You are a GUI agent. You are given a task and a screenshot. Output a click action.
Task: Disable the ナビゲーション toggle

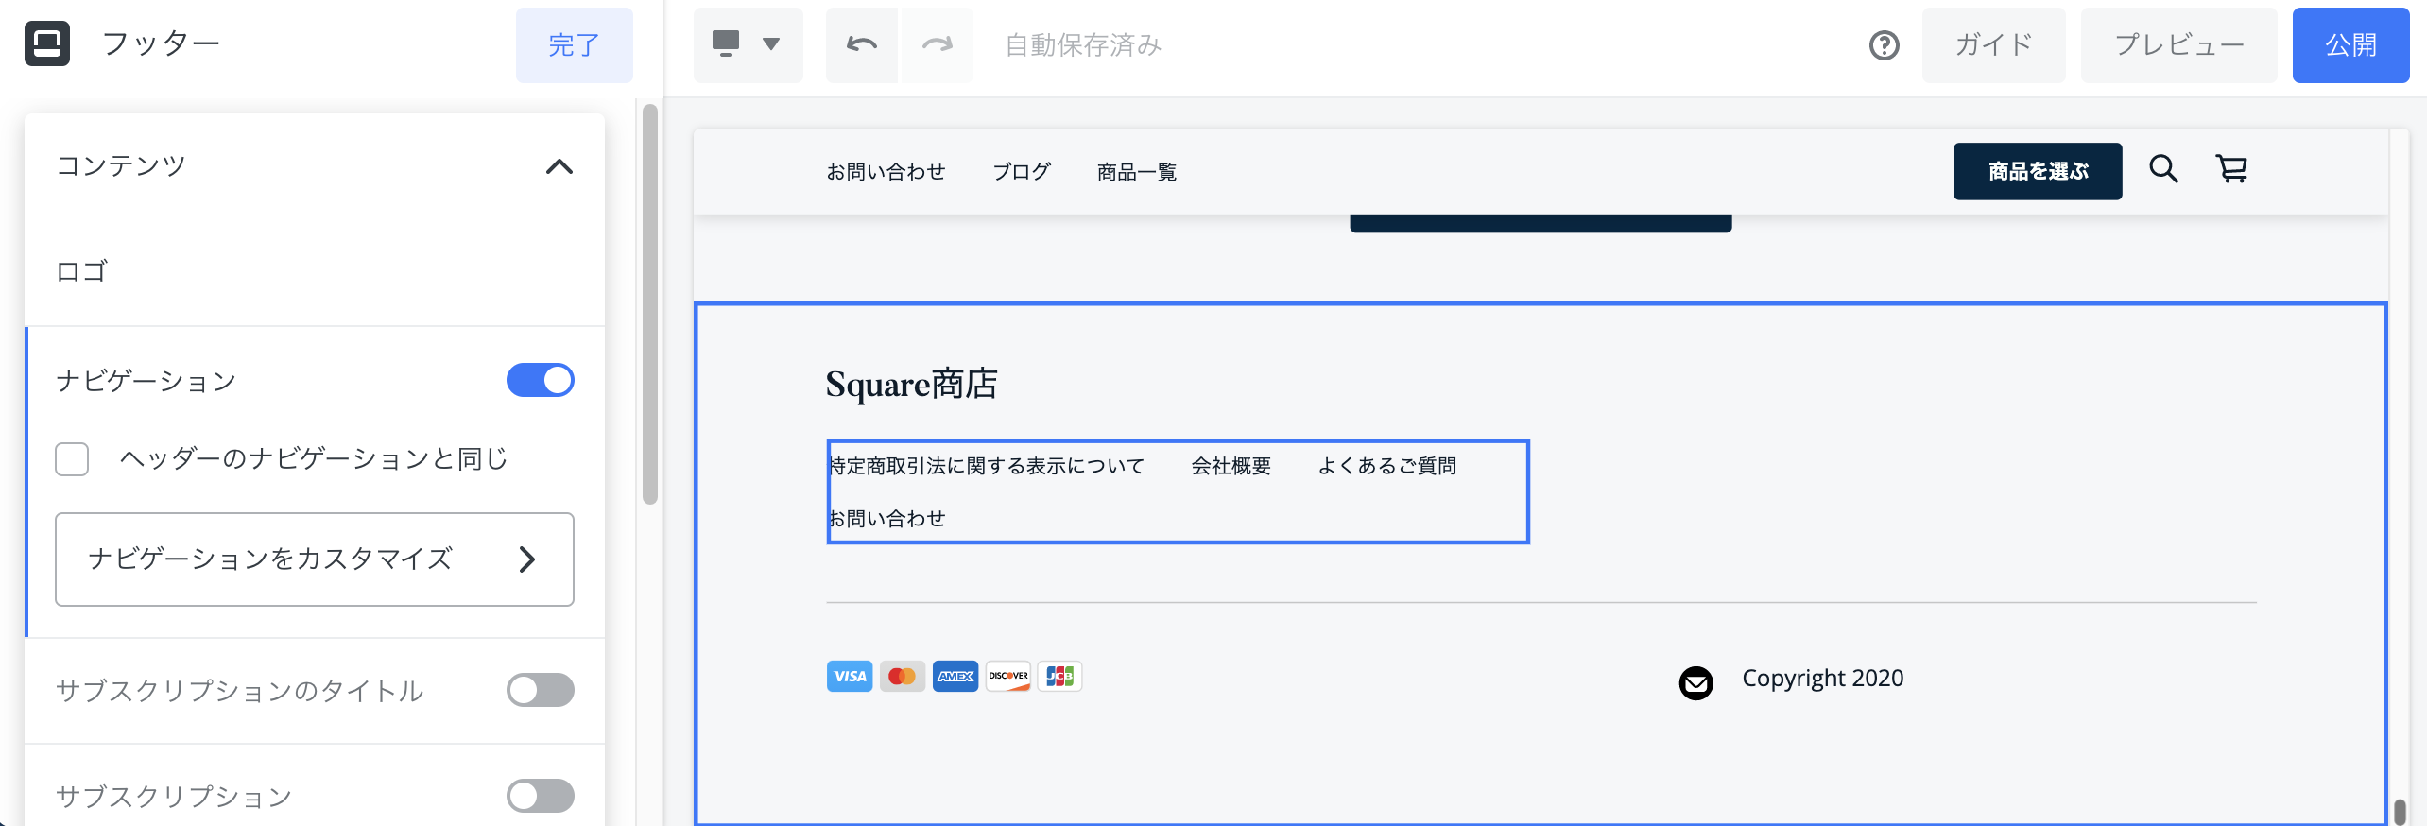pos(540,380)
